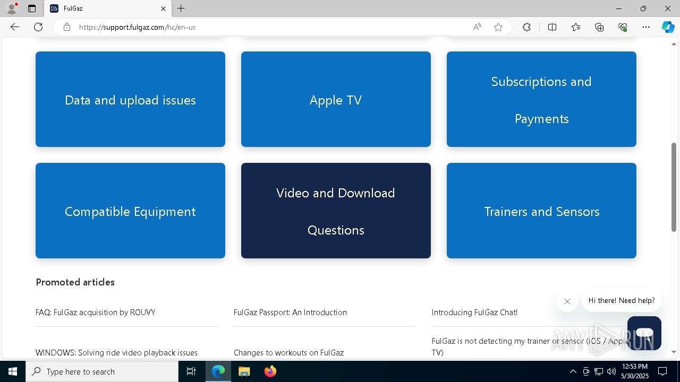Open Video and Download Questions category

coord(336,211)
